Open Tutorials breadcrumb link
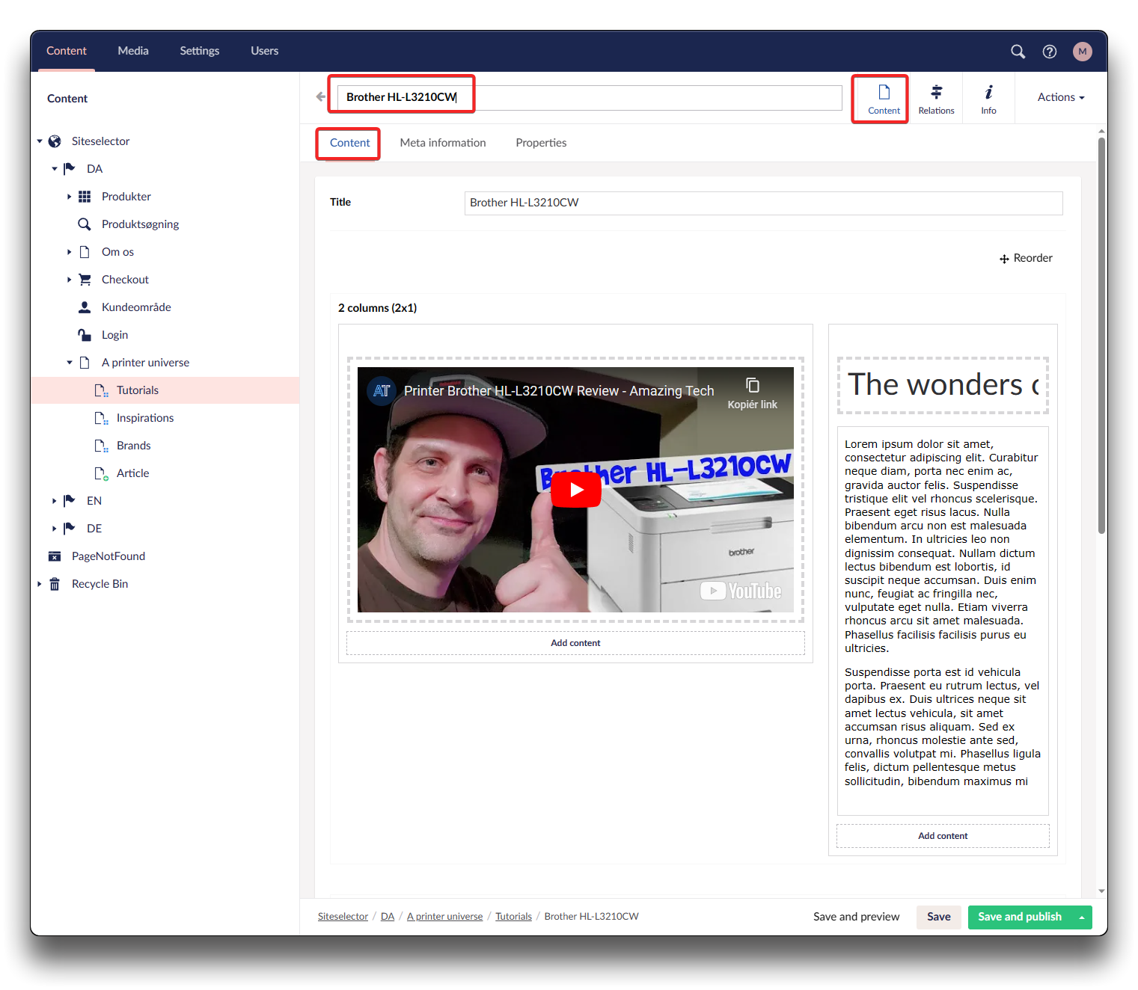 click(513, 917)
